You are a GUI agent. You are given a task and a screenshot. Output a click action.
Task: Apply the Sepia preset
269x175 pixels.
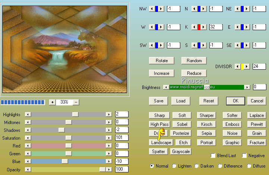[206, 133]
